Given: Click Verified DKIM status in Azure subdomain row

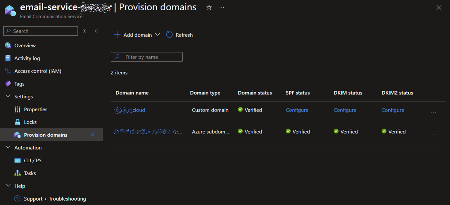Looking at the screenshot, I should tap(346, 132).
